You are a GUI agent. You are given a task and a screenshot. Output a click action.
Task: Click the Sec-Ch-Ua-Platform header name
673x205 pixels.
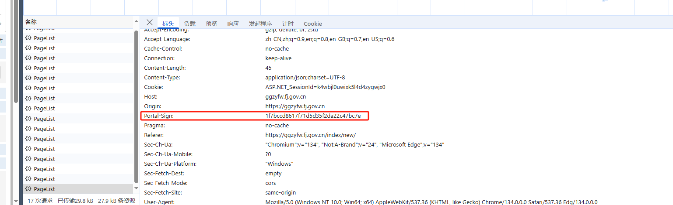pyautogui.click(x=170, y=164)
